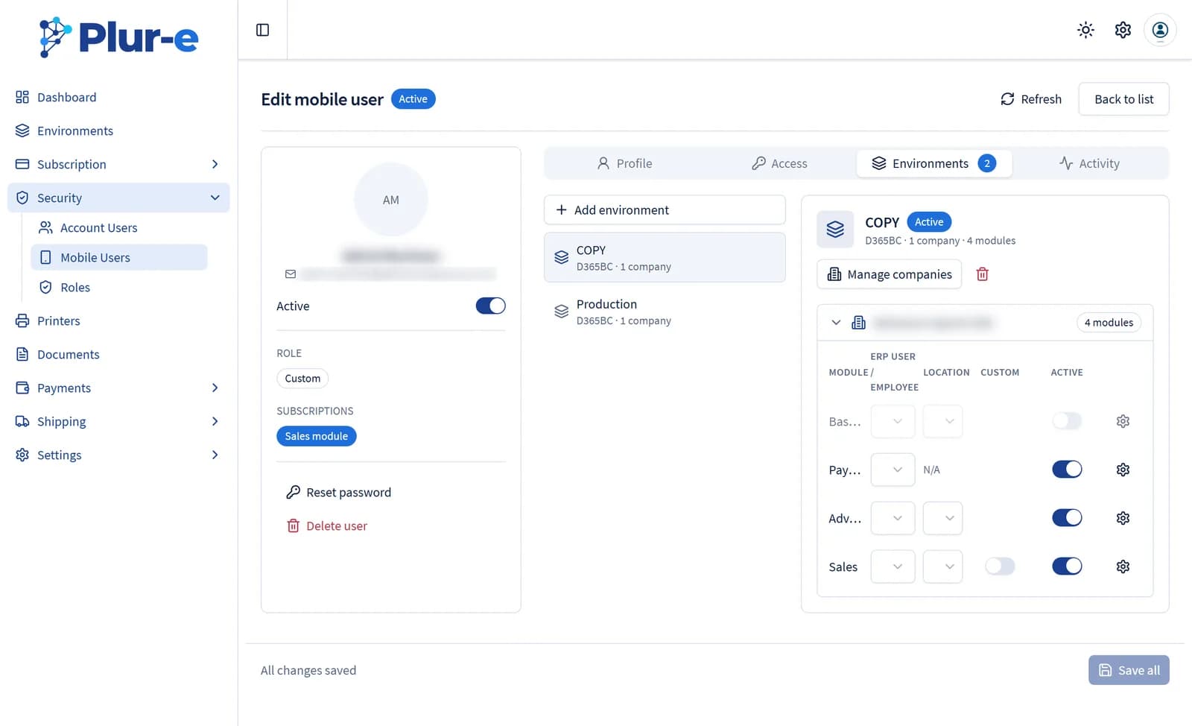Collapse the Security sidebar section
1192x726 pixels.
coord(119,198)
